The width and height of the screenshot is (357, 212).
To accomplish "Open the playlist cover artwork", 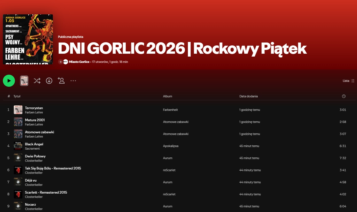I will (x=28, y=39).
